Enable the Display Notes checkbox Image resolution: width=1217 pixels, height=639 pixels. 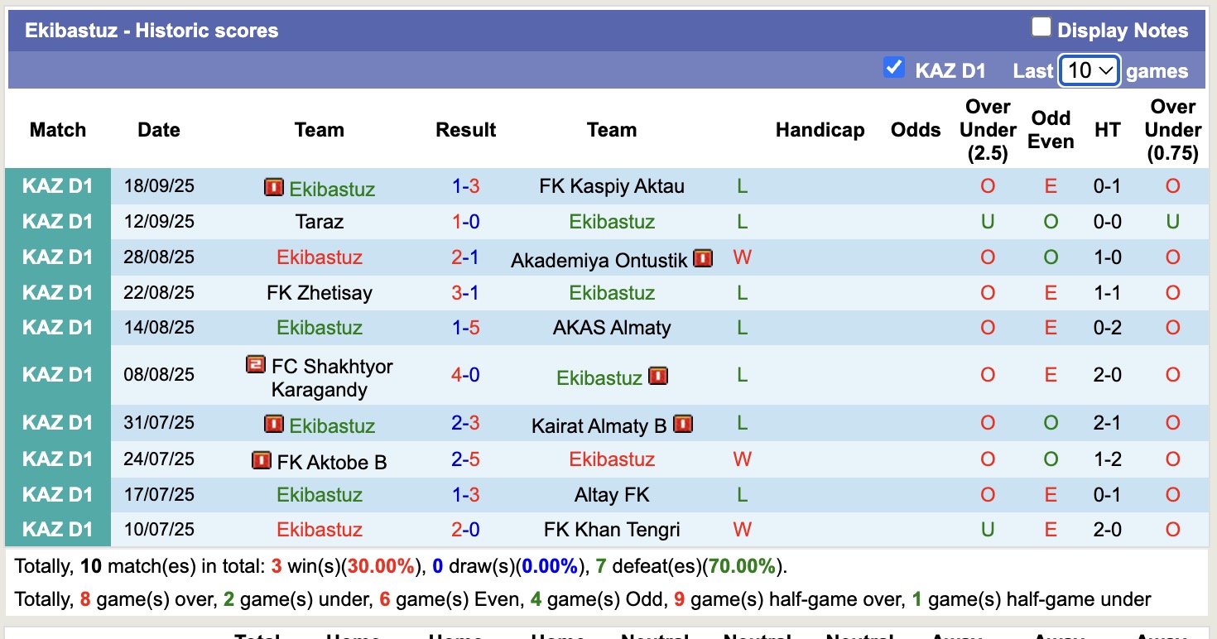[x=1041, y=28]
